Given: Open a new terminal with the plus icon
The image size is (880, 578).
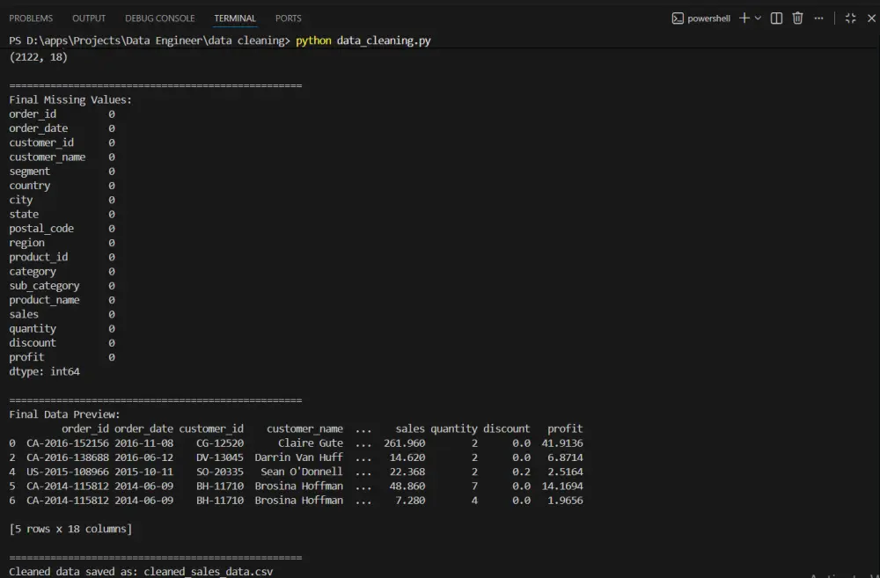Looking at the screenshot, I should pos(744,18).
